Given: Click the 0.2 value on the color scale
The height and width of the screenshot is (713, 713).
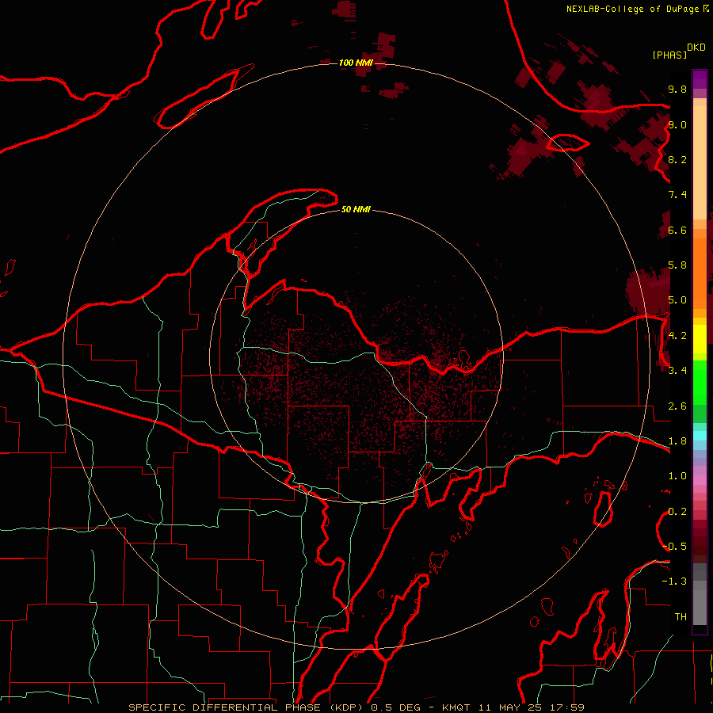Looking at the screenshot, I should (x=677, y=512).
